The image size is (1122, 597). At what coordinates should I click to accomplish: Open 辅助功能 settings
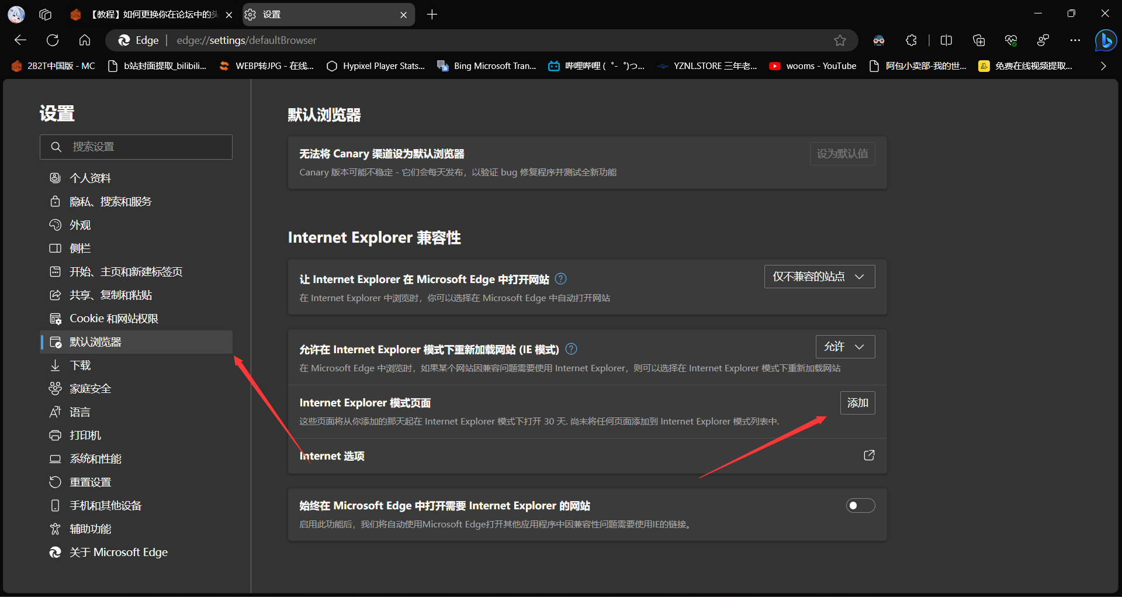click(x=136, y=529)
